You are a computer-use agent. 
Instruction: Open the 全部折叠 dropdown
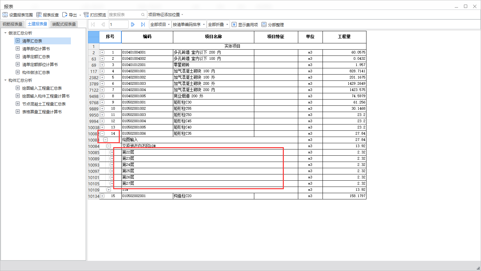[218, 25]
